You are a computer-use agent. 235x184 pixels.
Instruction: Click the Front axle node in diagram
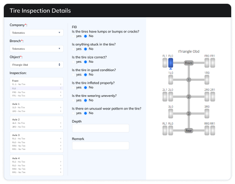point(189,63)
